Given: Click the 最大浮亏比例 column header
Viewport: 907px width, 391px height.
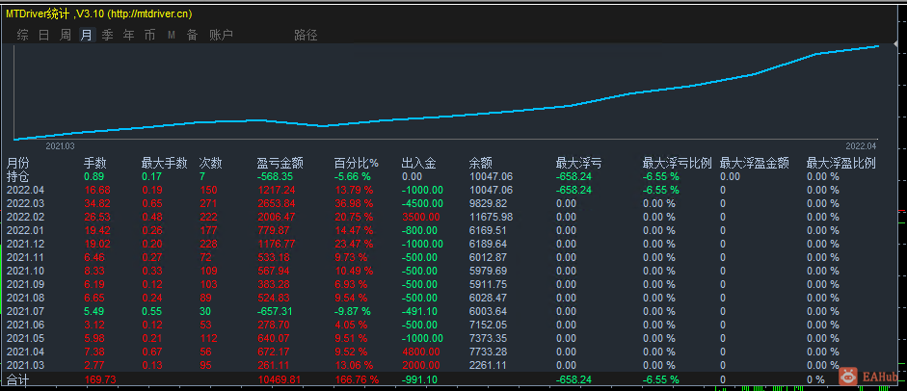Looking at the screenshot, I should tap(677, 164).
